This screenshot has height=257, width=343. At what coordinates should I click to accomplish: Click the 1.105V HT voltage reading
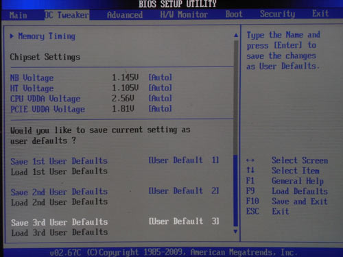pos(125,88)
